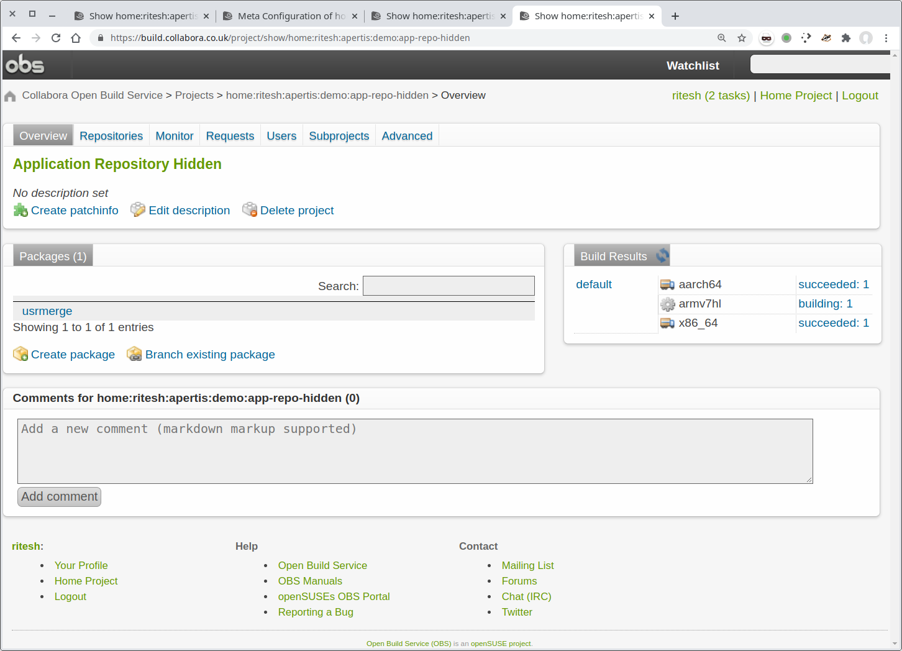The width and height of the screenshot is (902, 651).
Task: Click the aarch64 build status truck icon
Action: 667,285
